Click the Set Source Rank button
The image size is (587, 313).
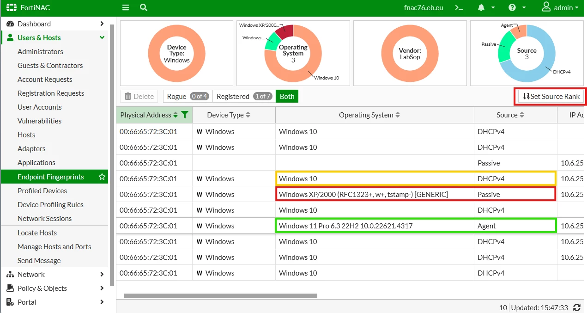tap(551, 96)
